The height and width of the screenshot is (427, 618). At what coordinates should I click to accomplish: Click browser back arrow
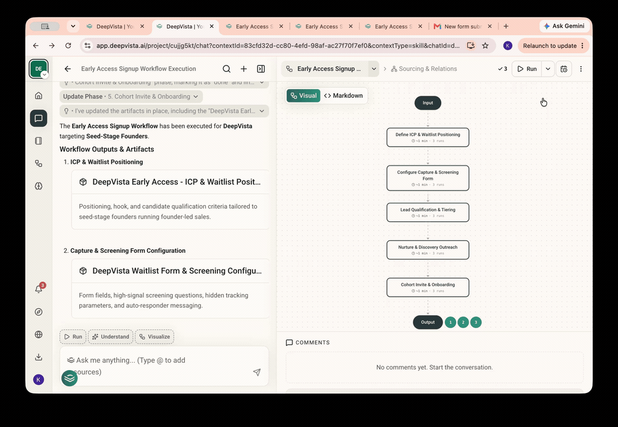pyautogui.click(x=36, y=46)
